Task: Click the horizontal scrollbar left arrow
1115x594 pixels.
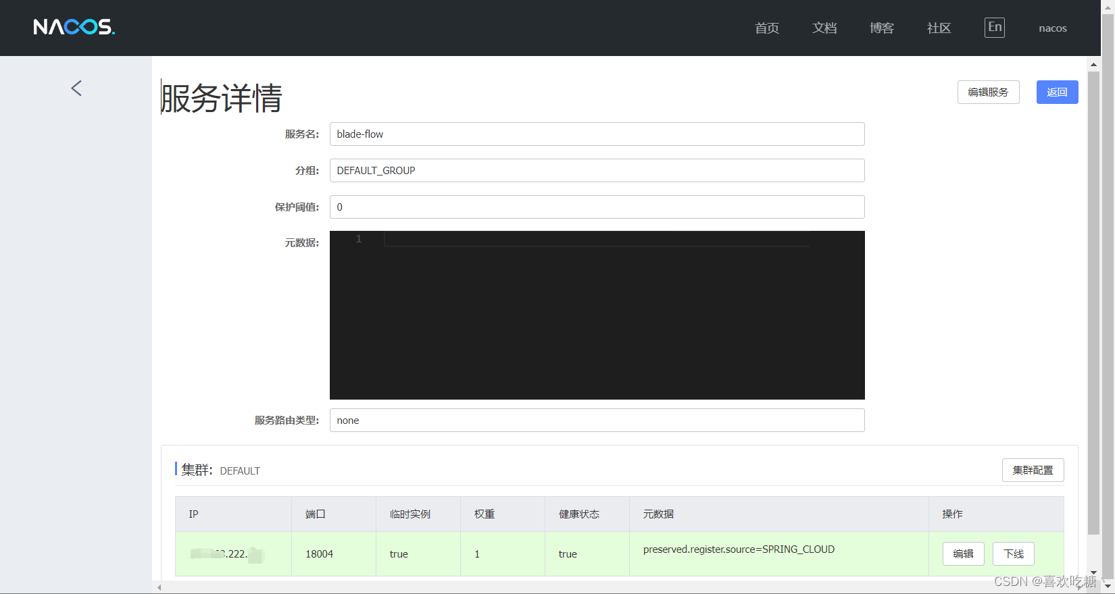Action: [159, 587]
